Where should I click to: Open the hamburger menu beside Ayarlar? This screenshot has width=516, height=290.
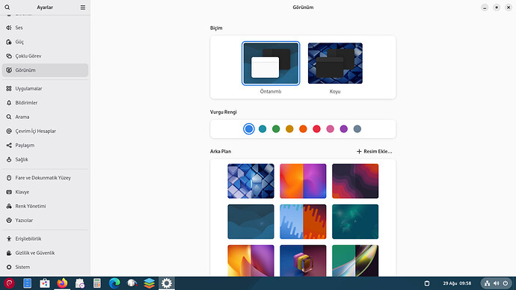(83, 7)
